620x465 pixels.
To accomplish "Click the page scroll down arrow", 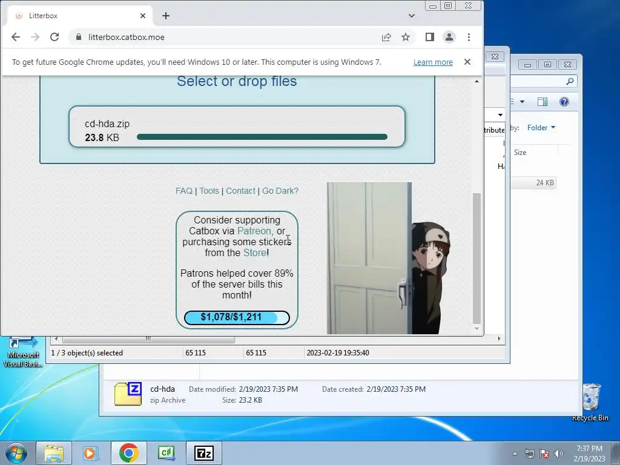I will [x=477, y=329].
